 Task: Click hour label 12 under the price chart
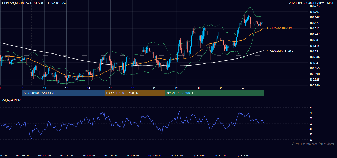[67, 88]
